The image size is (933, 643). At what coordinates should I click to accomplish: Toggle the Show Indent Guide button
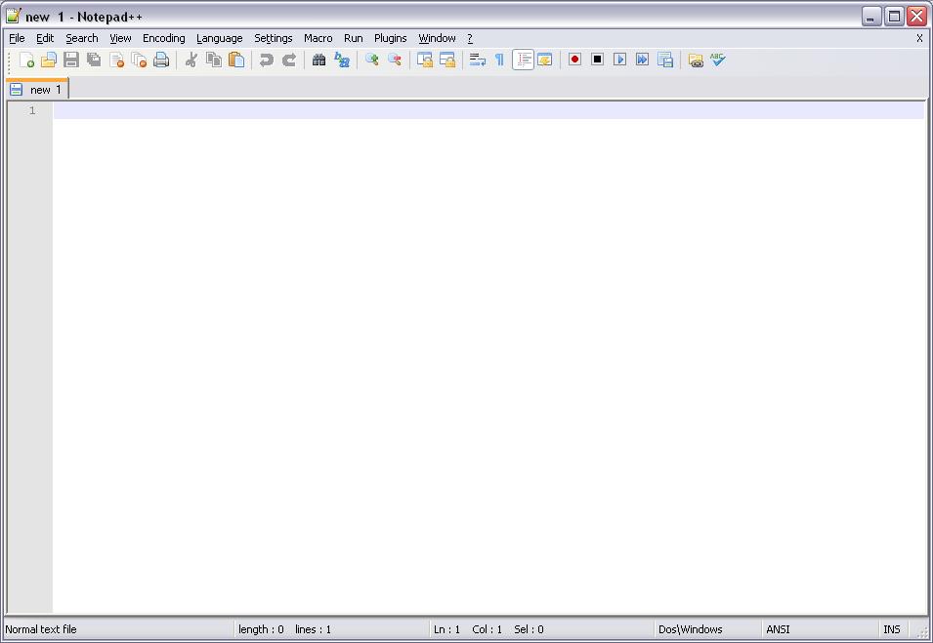coord(523,60)
